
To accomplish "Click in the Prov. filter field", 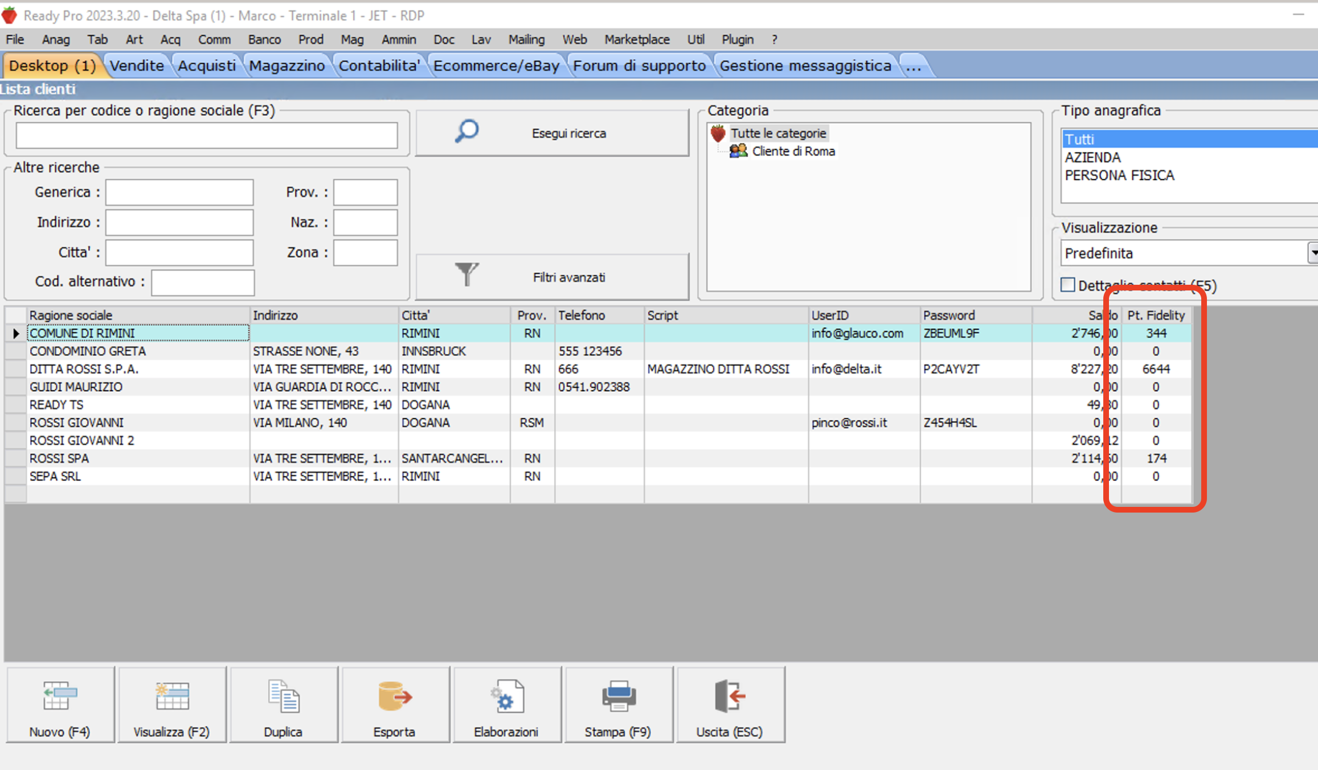I will 366,192.
